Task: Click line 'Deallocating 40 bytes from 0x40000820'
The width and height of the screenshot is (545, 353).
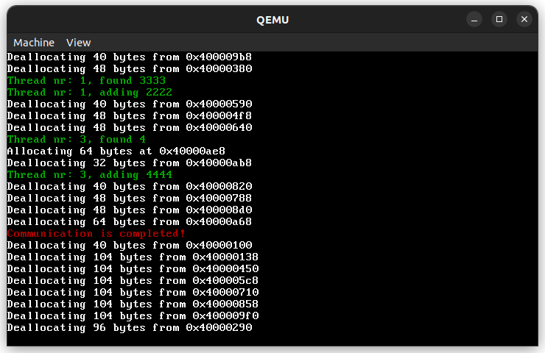Action: pos(130,187)
